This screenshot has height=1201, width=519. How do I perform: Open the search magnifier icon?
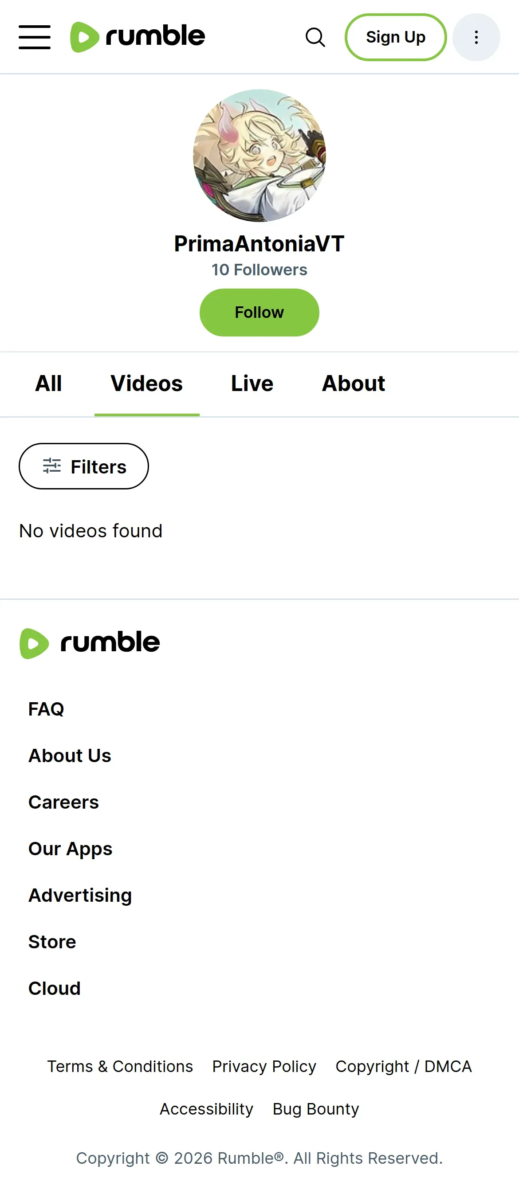(315, 37)
